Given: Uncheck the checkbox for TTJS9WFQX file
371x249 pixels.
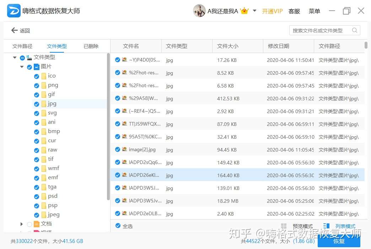Looking at the screenshot, I should click(118, 124).
